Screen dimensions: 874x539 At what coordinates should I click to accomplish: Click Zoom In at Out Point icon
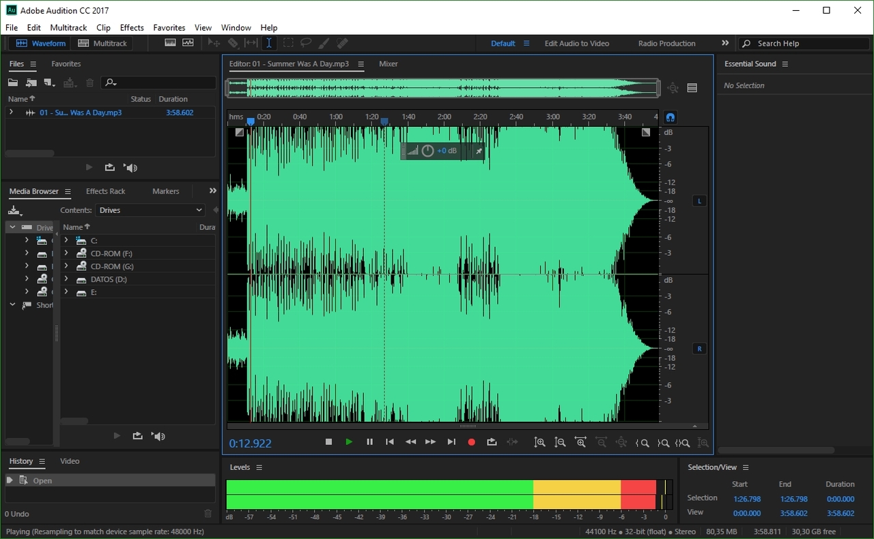pos(662,443)
